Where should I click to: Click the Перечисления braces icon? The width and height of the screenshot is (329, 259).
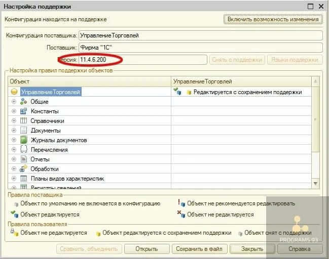[23, 150]
